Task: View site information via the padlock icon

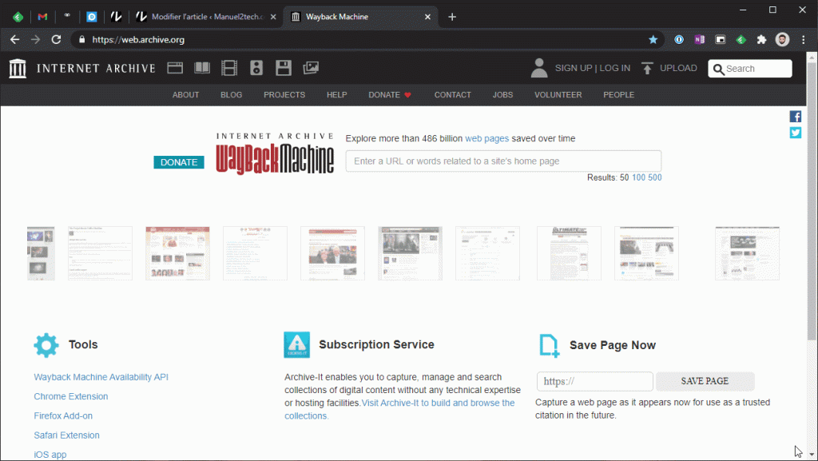Action: click(x=82, y=40)
